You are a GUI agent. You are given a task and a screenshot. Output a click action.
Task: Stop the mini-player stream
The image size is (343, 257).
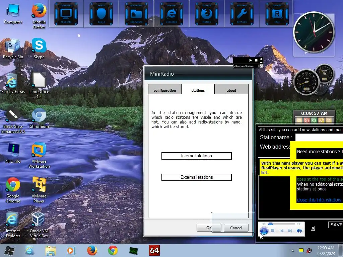[273, 231]
